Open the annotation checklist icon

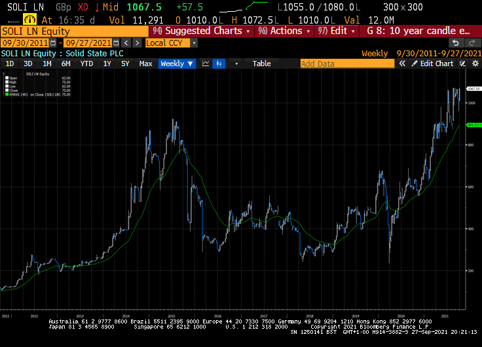click(462, 64)
